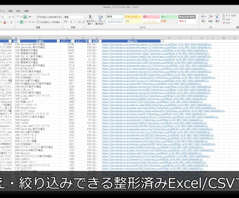Increase indent icon in alignment group
The width and height of the screenshot is (239, 198).
click(33, 22)
